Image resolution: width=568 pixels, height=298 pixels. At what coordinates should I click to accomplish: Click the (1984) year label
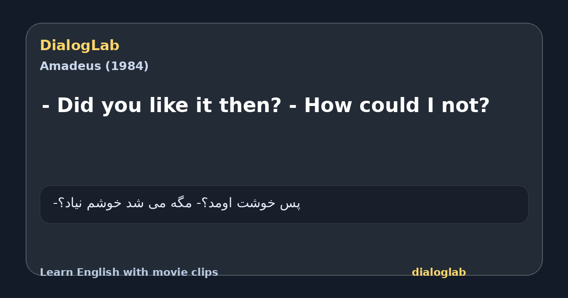(x=127, y=66)
